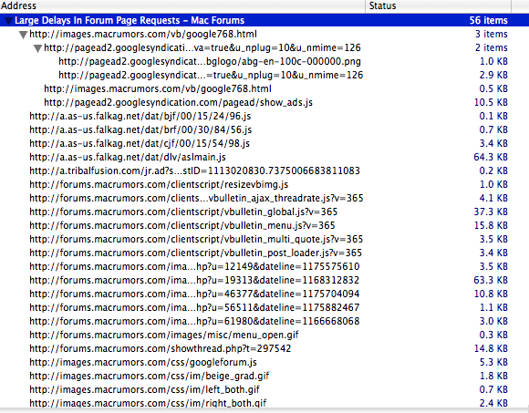Select the aslmain.js resource row
The width and height of the screenshot is (529, 413).
click(264, 157)
